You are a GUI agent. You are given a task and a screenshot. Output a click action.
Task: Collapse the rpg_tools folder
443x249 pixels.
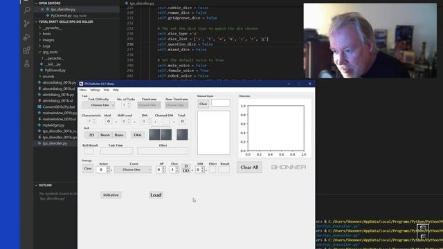tap(40, 52)
